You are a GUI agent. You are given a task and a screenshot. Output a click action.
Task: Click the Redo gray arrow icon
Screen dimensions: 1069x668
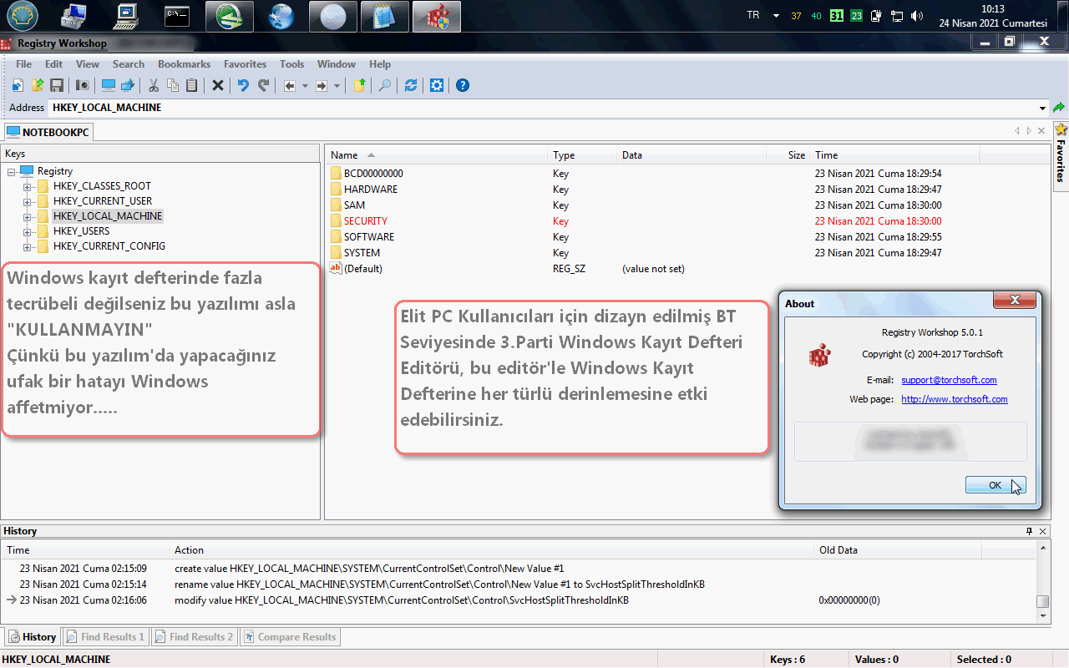point(263,85)
